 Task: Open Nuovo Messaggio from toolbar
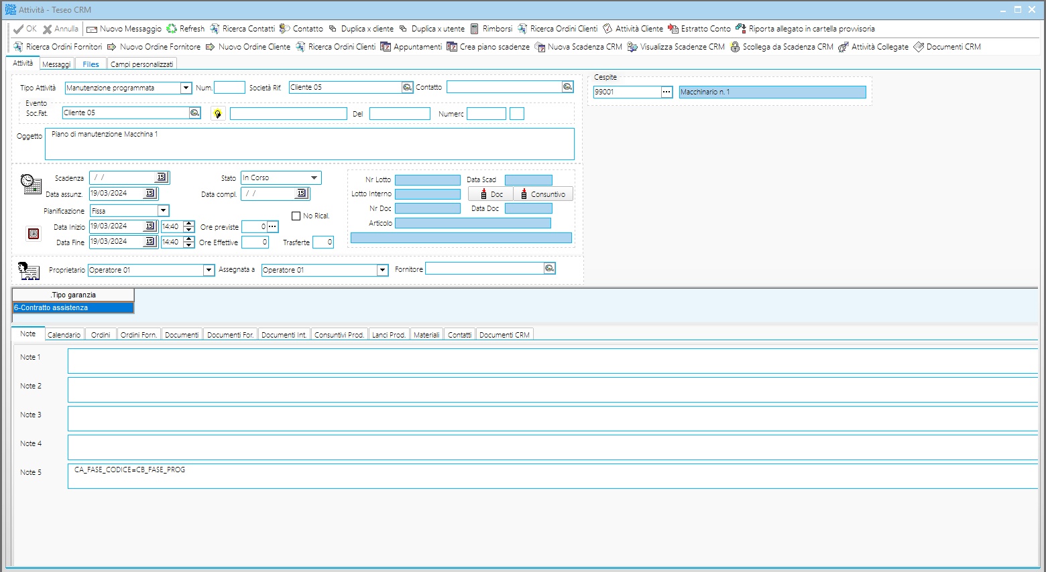click(124, 29)
